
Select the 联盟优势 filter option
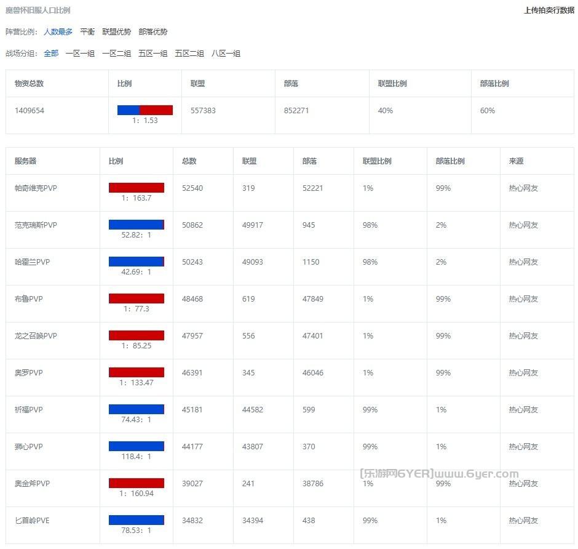(x=114, y=31)
